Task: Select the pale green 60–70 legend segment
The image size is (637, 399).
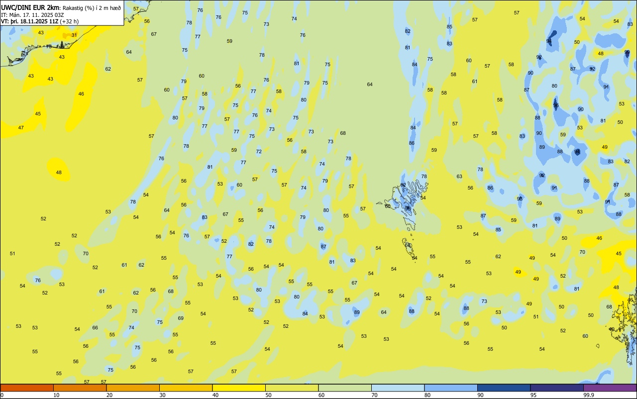Action: pyautogui.click(x=345, y=388)
